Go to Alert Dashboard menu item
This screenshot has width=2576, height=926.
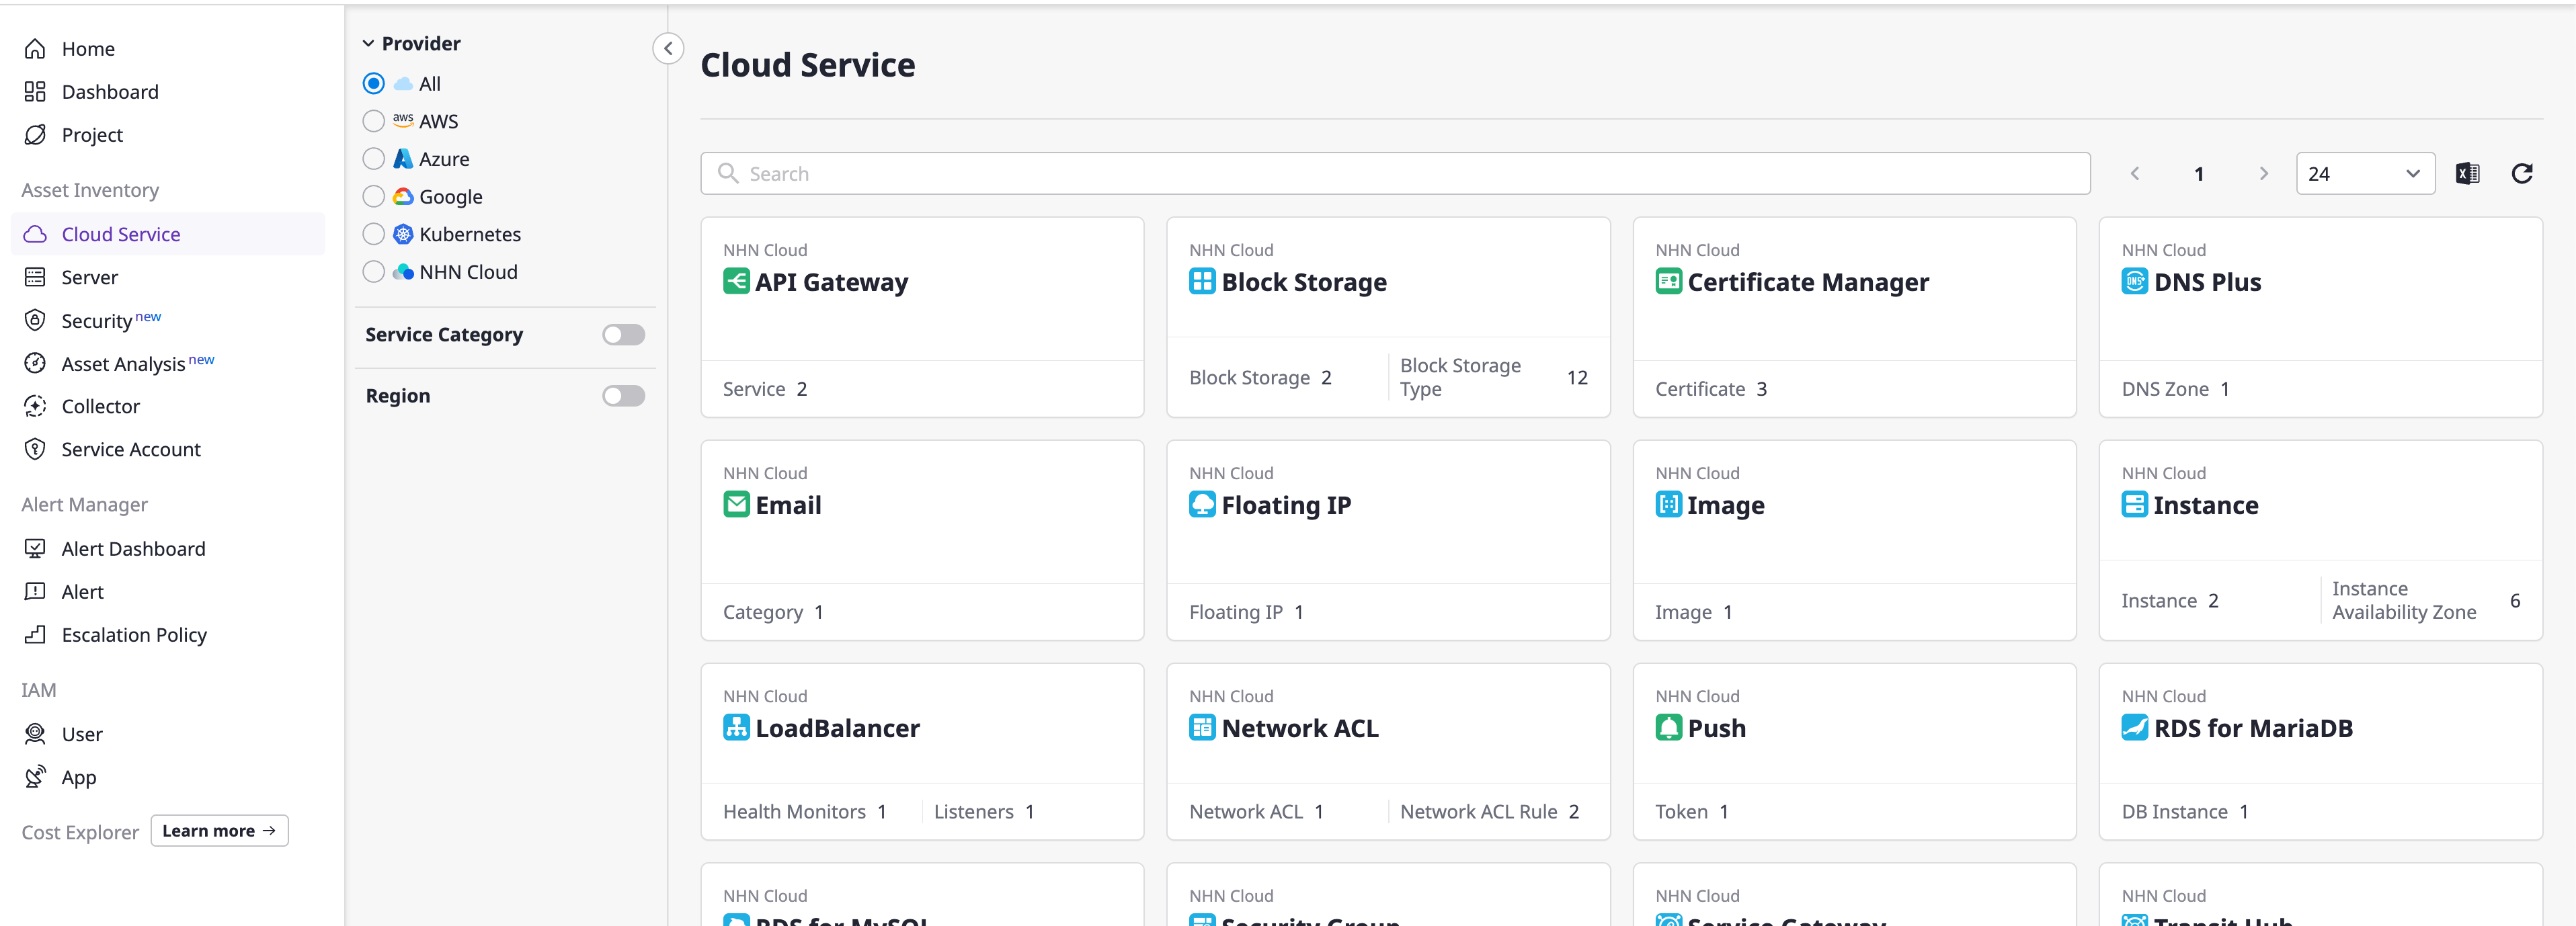coord(133,549)
